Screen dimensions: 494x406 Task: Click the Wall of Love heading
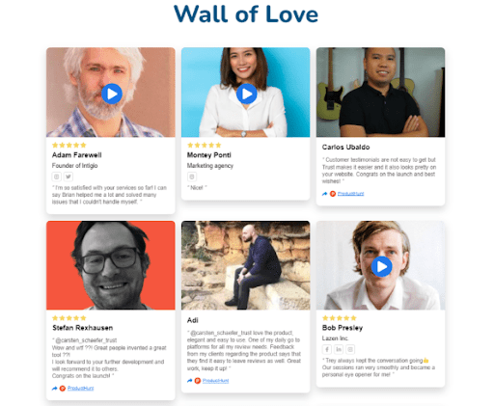pos(246,14)
